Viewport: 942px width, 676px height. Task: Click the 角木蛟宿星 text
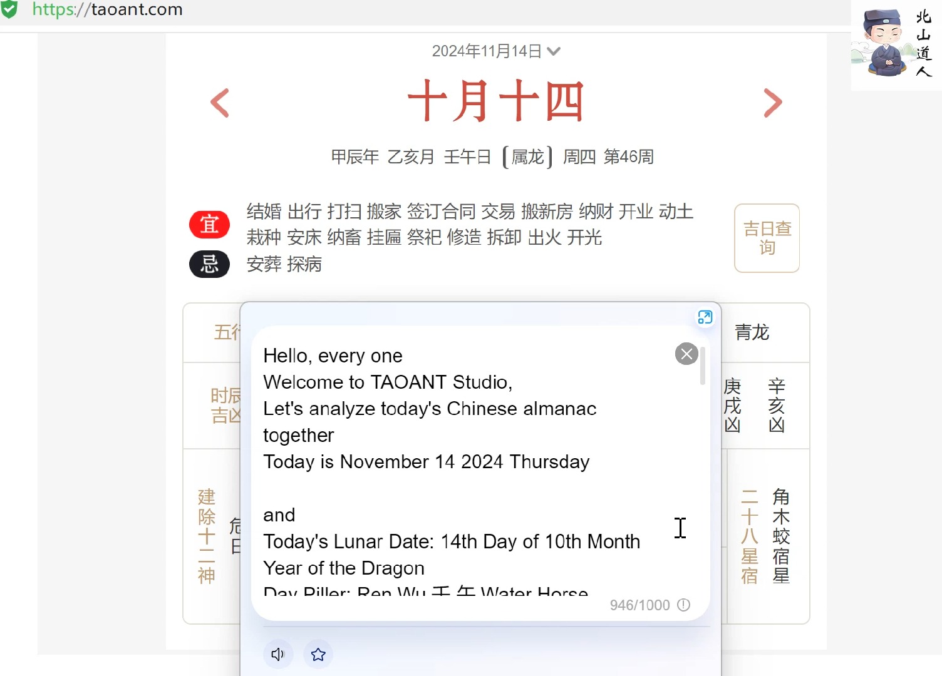point(781,536)
